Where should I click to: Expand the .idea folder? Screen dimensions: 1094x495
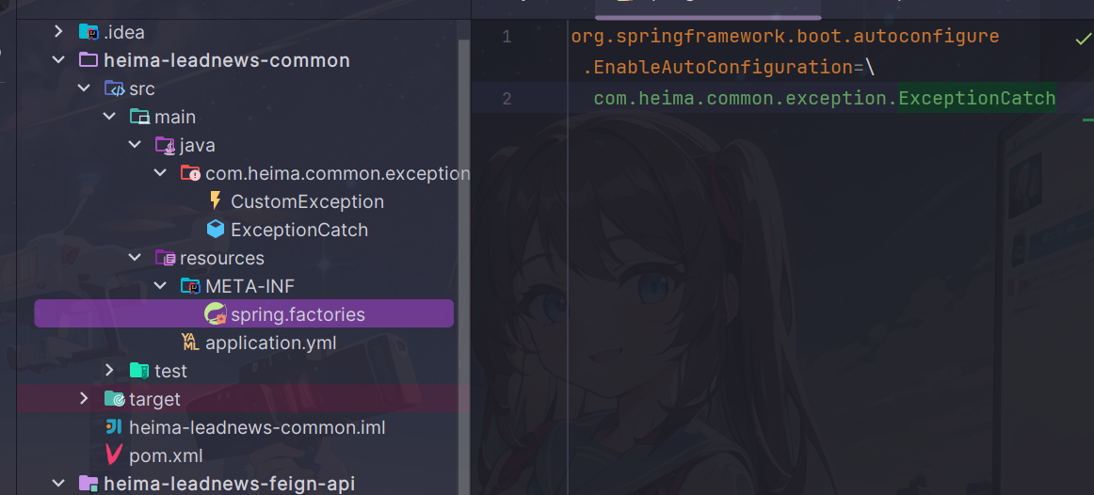coord(59,32)
